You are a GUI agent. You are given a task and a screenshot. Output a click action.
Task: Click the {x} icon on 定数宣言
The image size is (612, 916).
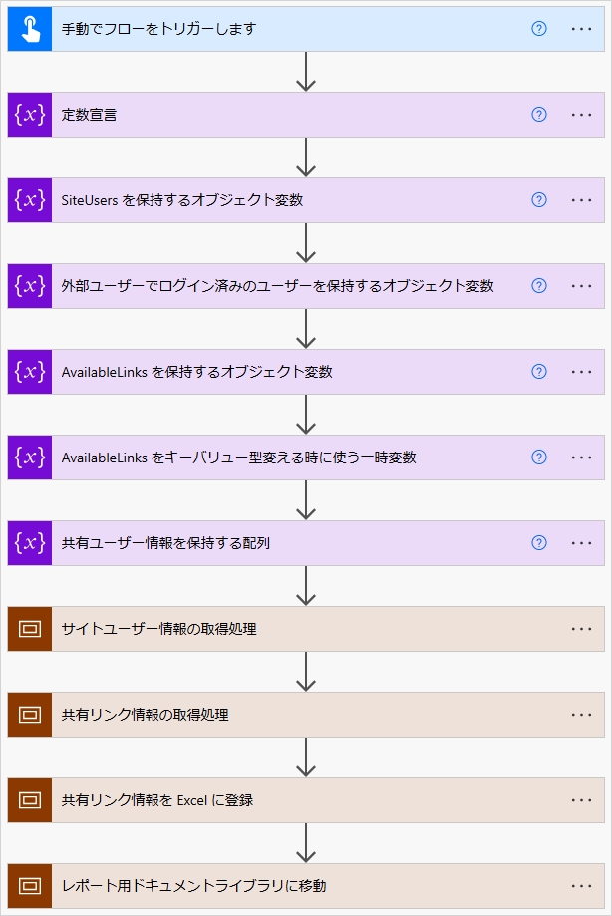[x=29, y=115]
